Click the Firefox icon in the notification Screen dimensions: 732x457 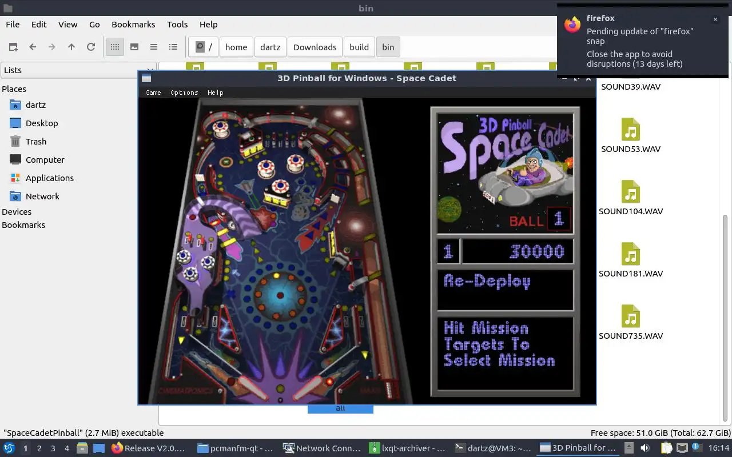(572, 24)
